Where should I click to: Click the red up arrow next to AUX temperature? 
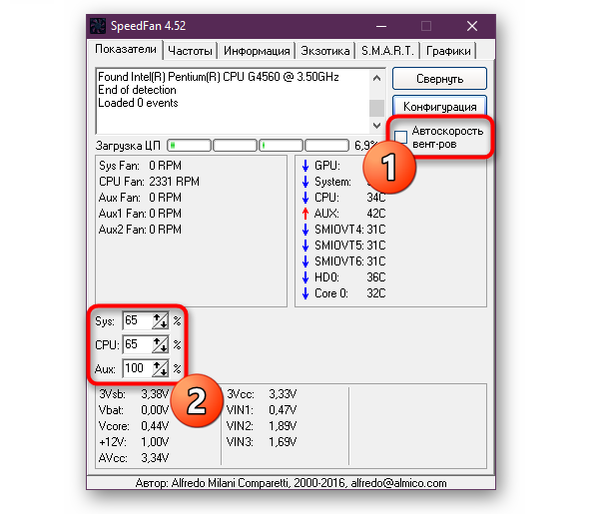click(x=305, y=214)
